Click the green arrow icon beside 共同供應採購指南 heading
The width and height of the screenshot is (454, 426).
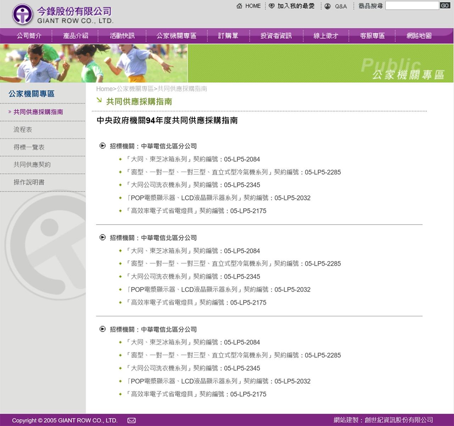pos(99,100)
